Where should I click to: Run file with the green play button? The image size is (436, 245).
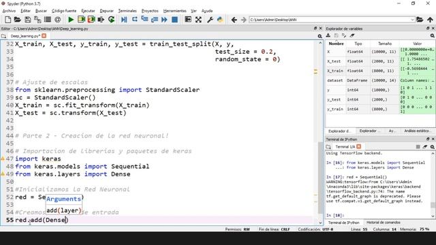[71, 20]
